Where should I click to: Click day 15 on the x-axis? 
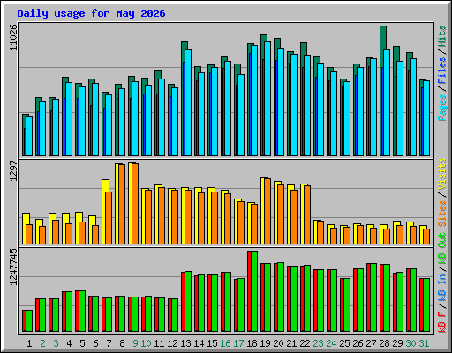pyautogui.click(x=212, y=343)
